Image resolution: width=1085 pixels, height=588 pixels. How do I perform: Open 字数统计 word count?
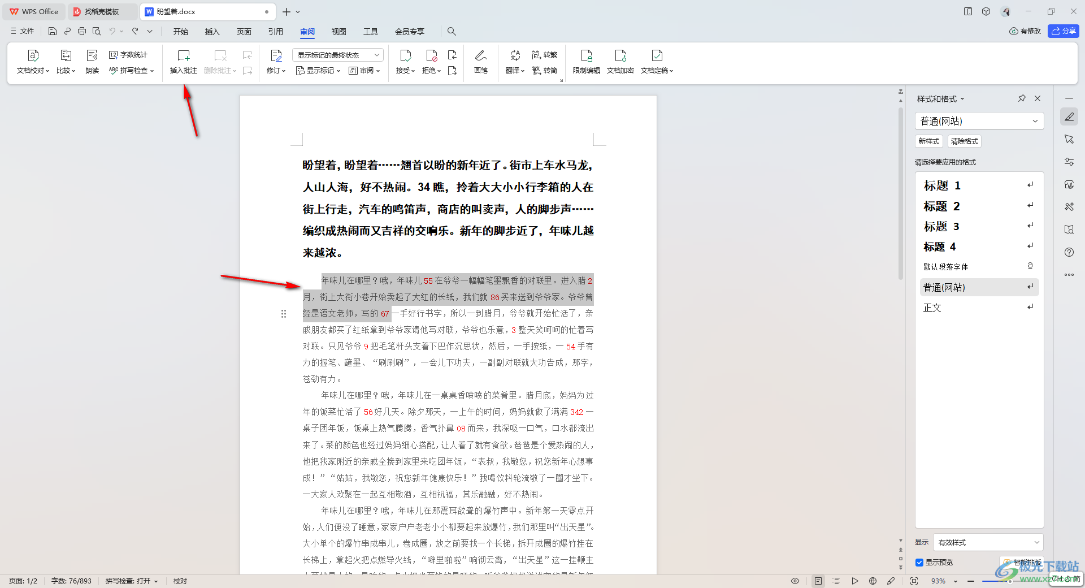[x=128, y=55]
